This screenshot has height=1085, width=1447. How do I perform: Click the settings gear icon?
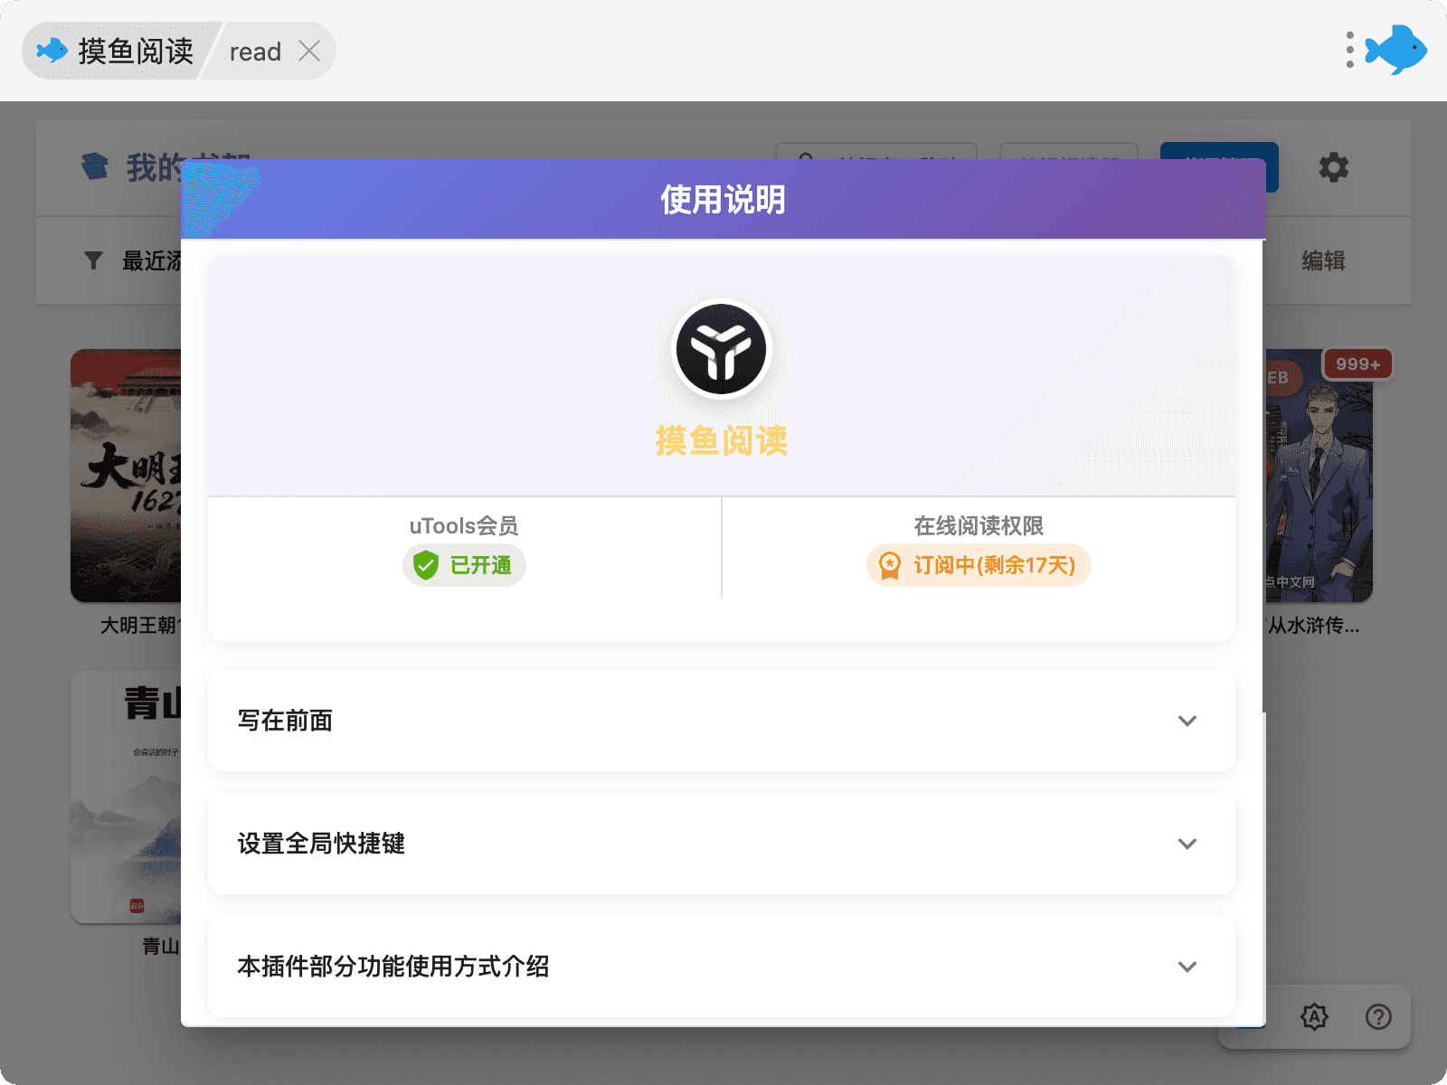pos(1333,167)
